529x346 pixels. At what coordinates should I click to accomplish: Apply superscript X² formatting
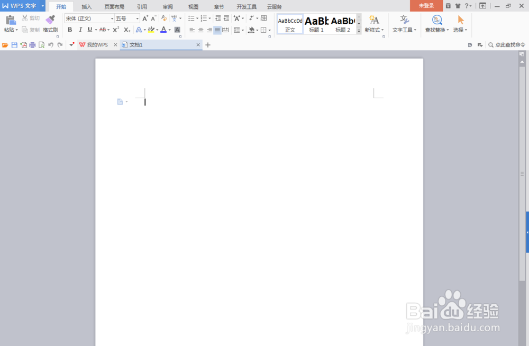116,30
